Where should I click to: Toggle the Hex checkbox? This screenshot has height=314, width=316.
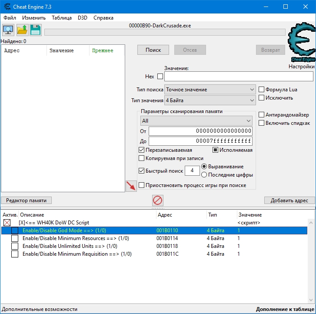click(x=160, y=77)
